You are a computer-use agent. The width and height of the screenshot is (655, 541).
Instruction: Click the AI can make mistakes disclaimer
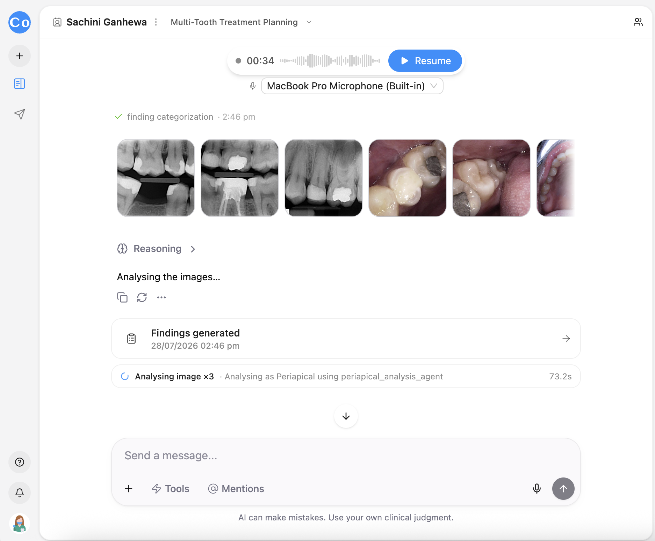346,517
